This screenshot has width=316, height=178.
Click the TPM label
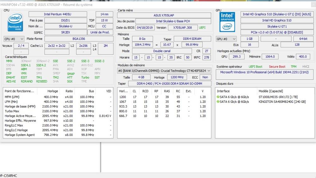point(294,66)
